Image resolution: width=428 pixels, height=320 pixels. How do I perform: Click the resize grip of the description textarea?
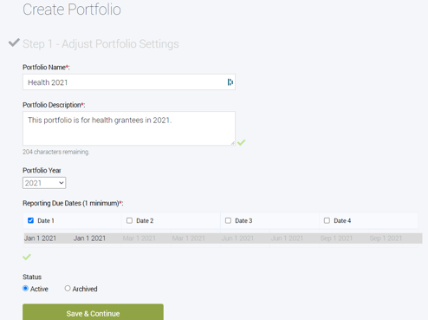[233, 143]
